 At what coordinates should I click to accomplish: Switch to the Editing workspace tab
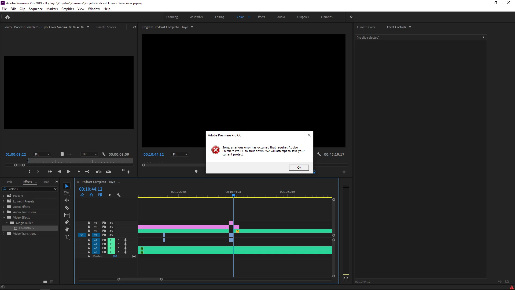point(219,17)
